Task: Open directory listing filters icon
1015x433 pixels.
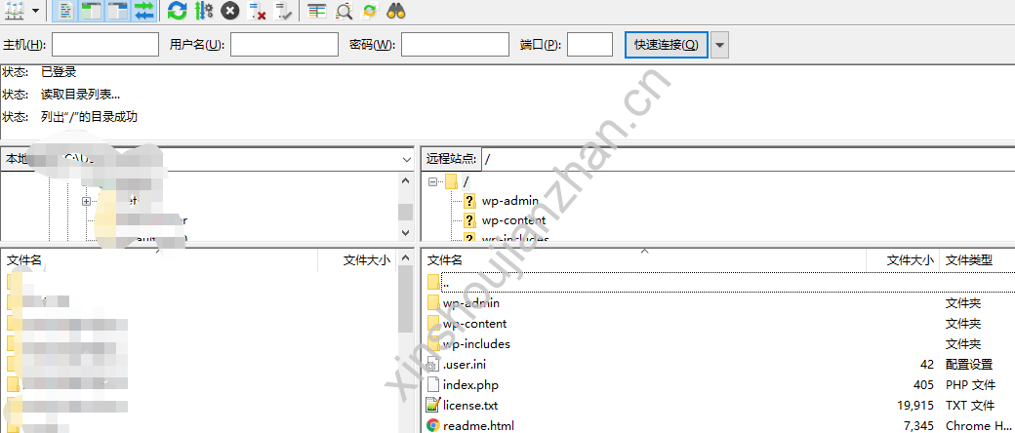Action: click(x=316, y=11)
